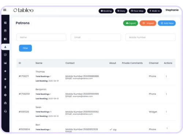
Task: Click Widget channel in Sean row
Action: tap(153, 112)
